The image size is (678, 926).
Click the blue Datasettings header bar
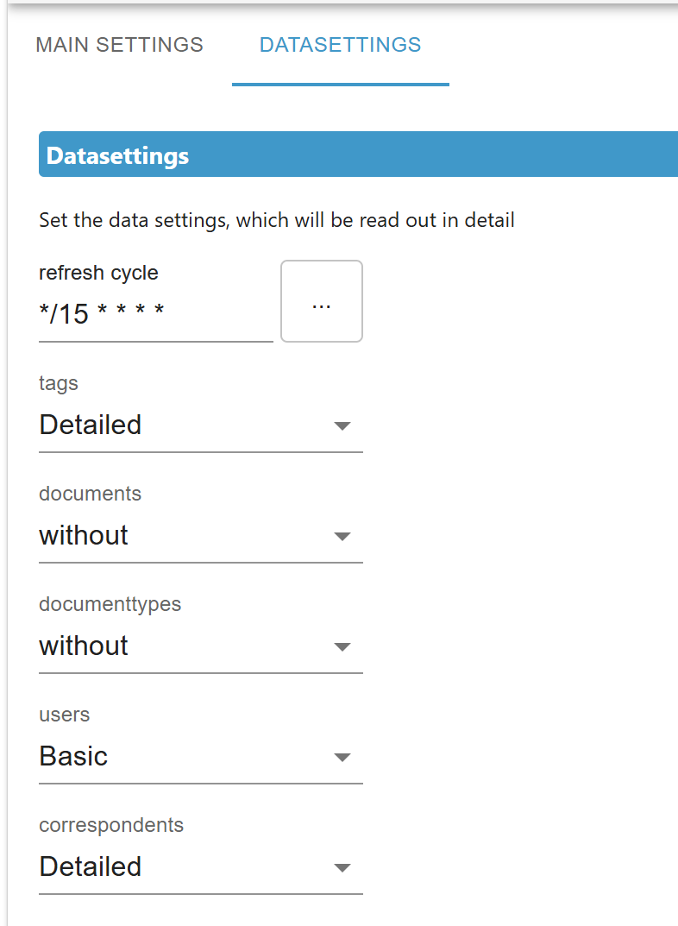pyautogui.click(x=358, y=154)
